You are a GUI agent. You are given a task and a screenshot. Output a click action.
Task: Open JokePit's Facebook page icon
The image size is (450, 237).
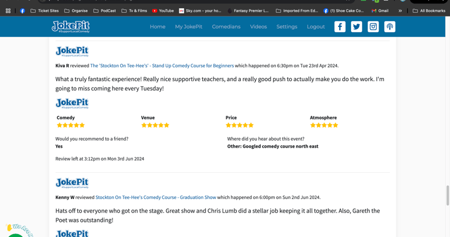click(x=340, y=27)
